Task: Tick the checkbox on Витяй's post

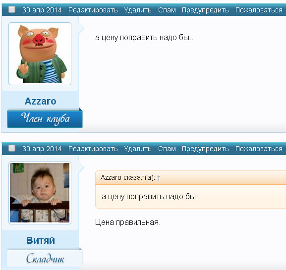Action: pos(12,148)
